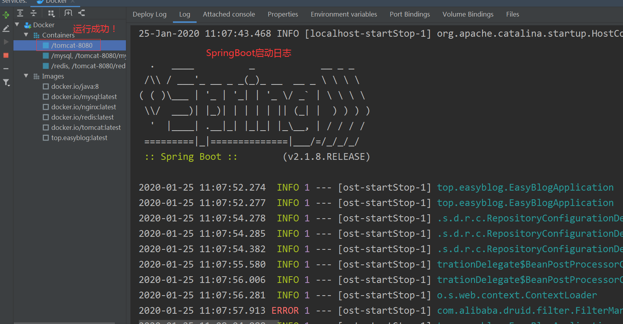
Task: Click the Collapse All toolbar icon
Action: pyautogui.click(x=34, y=13)
